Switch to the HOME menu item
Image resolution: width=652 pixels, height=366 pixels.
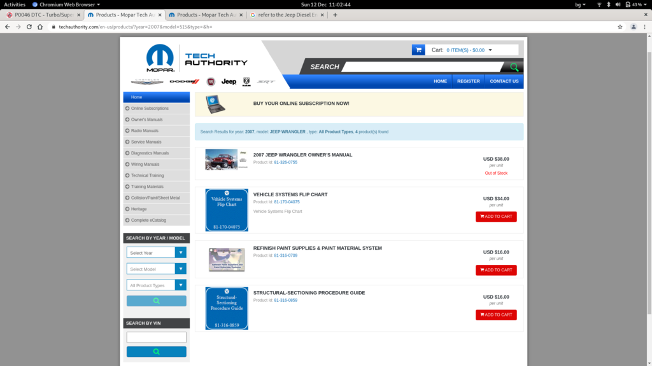pyautogui.click(x=440, y=81)
